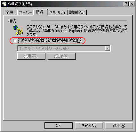The image size is (136, 132).
Task: Click the globe in the connection icon
Action: (x=15, y=28)
